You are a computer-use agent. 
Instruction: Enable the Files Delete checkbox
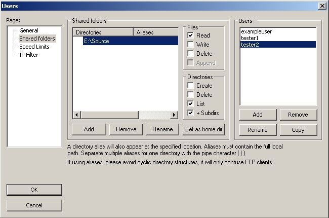coord(190,54)
